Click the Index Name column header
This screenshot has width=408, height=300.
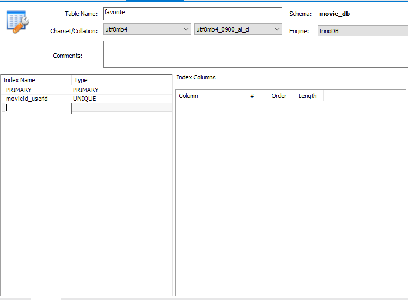[36, 80]
